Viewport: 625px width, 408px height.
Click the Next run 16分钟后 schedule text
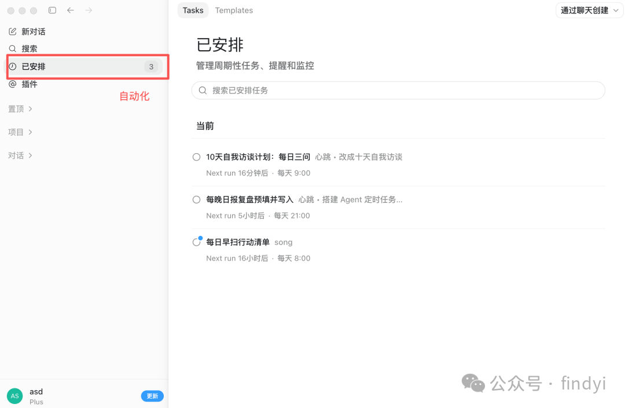[x=237, y=173]
